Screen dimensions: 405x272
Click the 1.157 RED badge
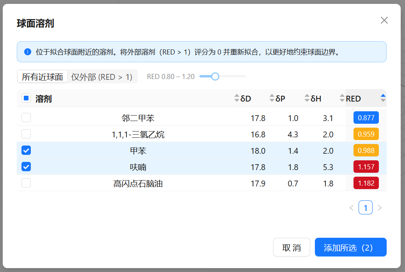(x=366, y=167)
